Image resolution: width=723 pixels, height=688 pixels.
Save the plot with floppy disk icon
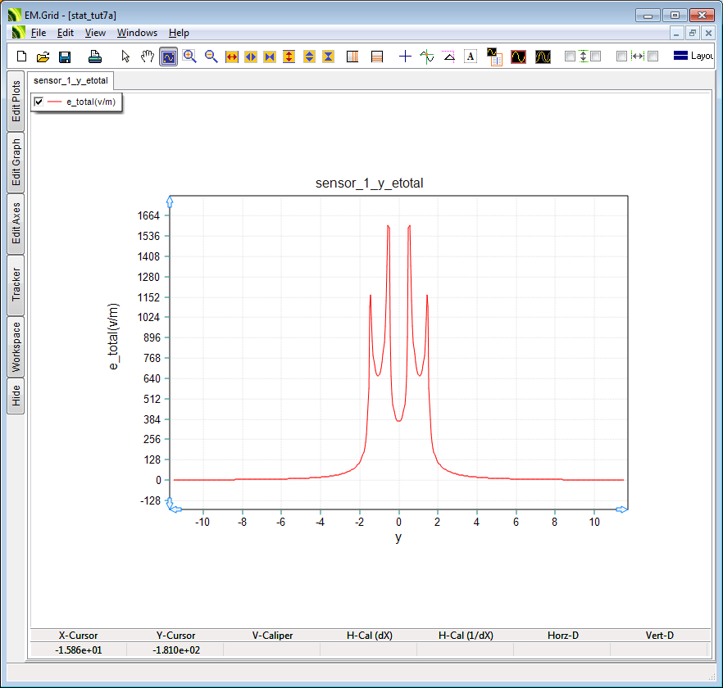point(65,57)
